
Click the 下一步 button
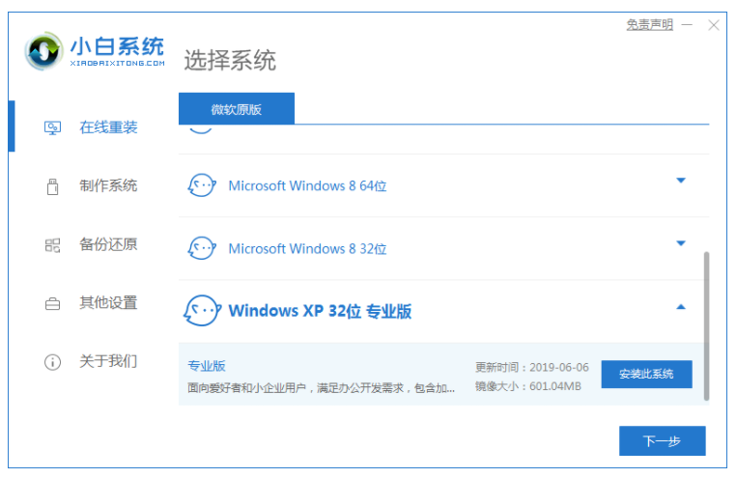coord(662,441)
